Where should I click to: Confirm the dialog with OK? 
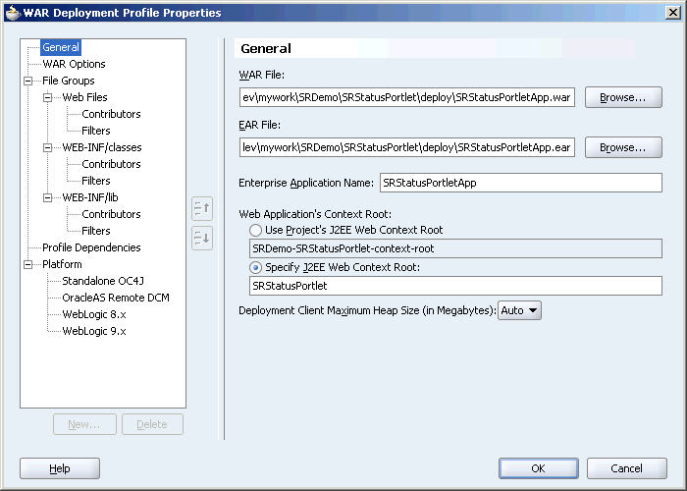point(539,468)
